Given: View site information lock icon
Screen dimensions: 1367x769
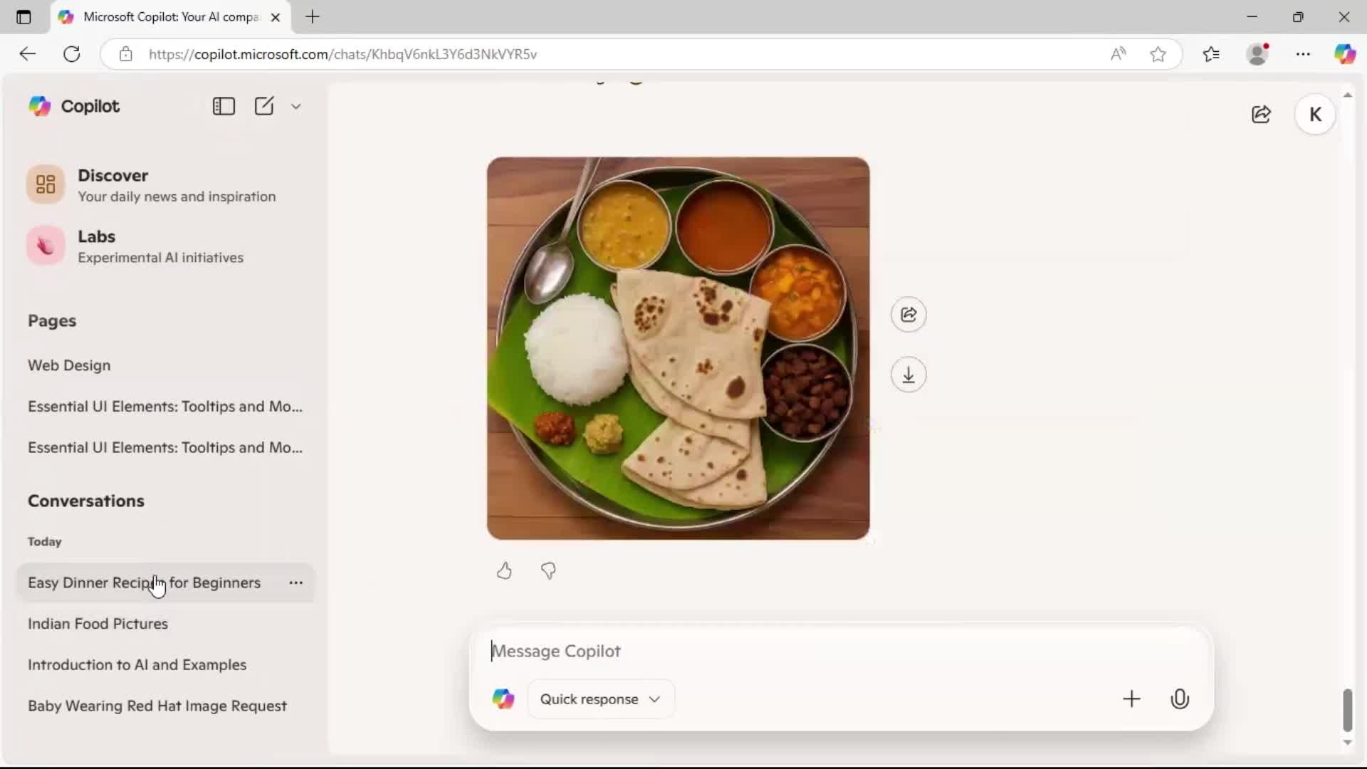Looking at the screenshot, I should (125, 54).
